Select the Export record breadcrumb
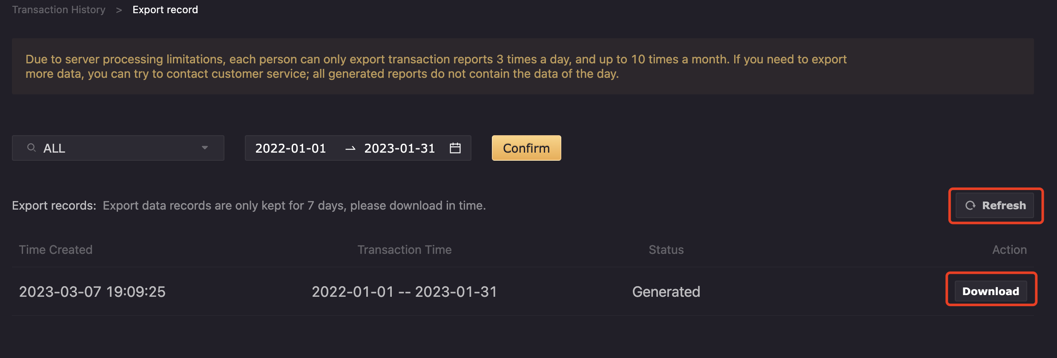 [x=165, y=10]
